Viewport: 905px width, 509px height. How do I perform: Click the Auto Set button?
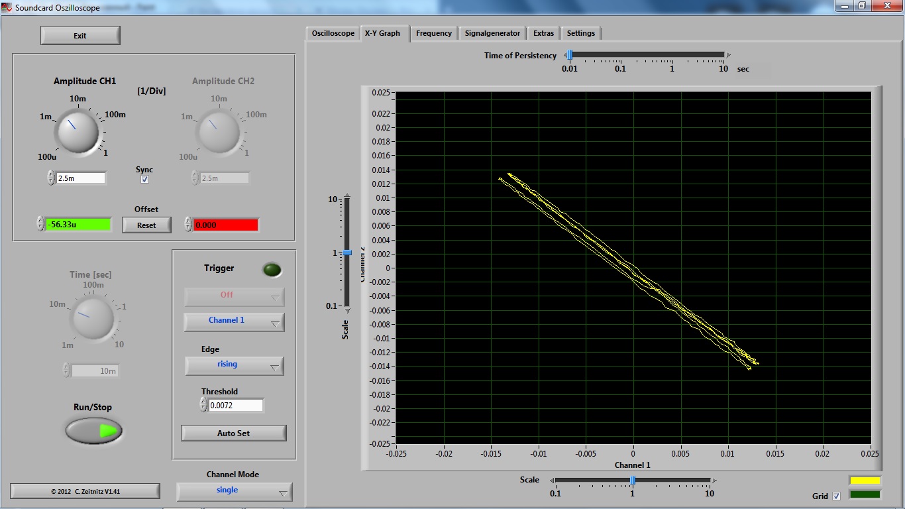(x=234, y=433)
